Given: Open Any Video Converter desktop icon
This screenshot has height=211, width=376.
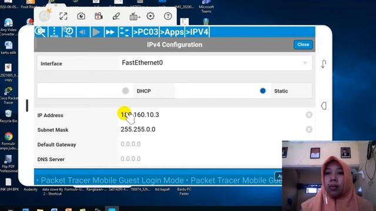Looking at the screenshot, I should pyautogui.click(x=9, y=27).
